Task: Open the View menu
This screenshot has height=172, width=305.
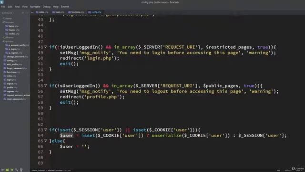Action: coord(25,7)
